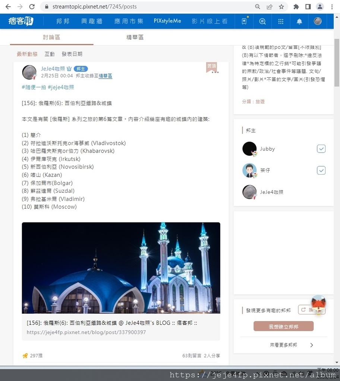Share this page via the share icon

coord(270,7)
